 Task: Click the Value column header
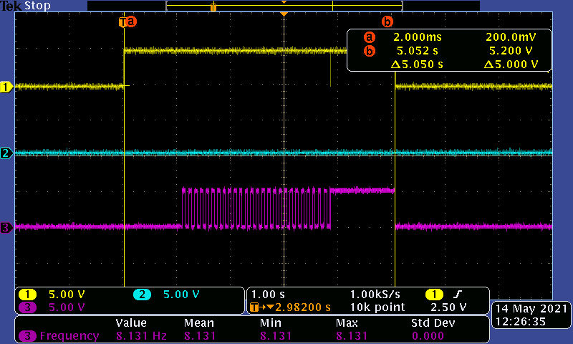[131, 323]
